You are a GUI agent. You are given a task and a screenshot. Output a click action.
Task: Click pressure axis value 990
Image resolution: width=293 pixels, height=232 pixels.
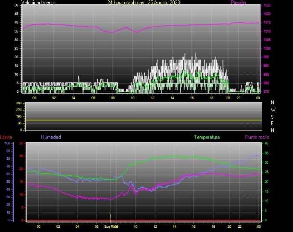click(266, 66)
